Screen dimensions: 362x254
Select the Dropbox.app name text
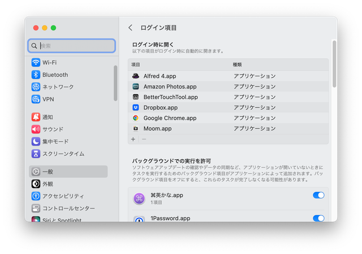coord(161,107)
